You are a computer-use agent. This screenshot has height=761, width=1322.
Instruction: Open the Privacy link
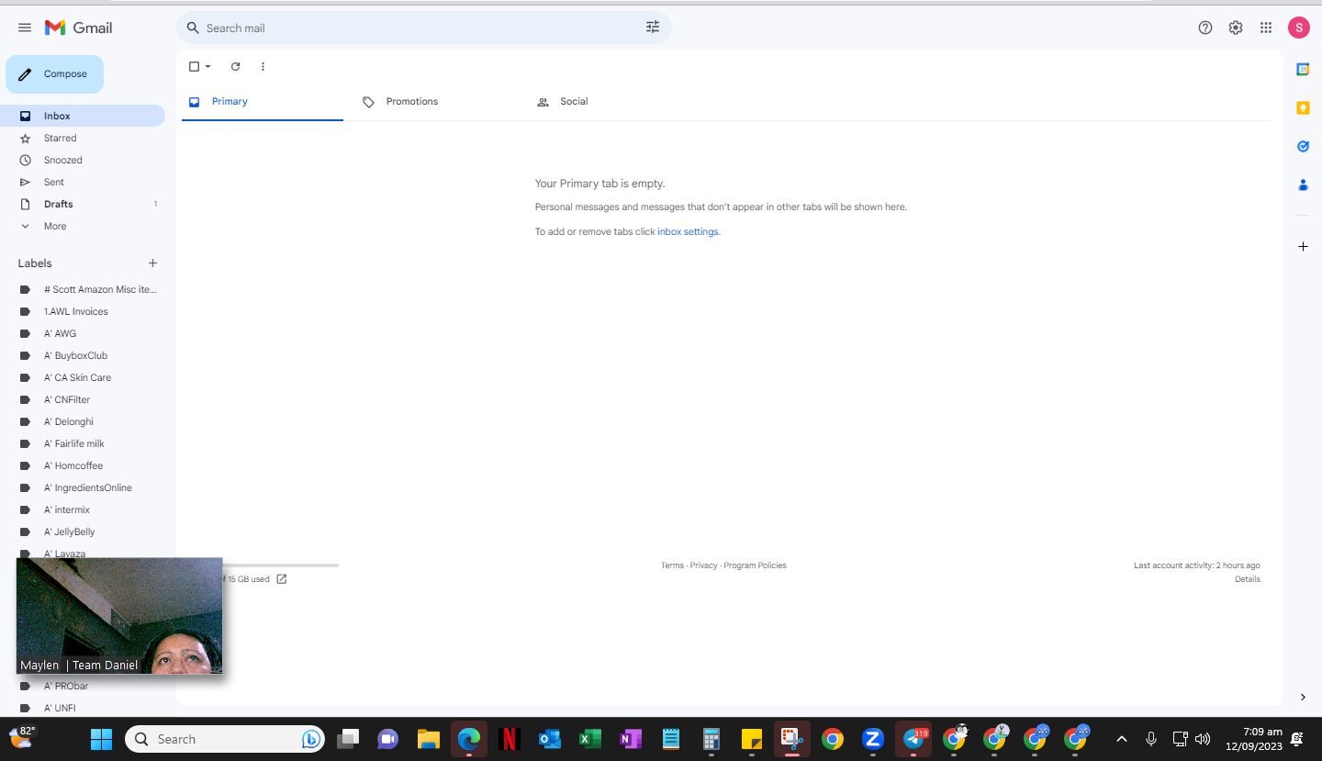tap(703, 565)
